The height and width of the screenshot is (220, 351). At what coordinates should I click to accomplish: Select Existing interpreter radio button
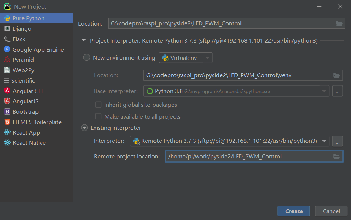pos(84,128)
